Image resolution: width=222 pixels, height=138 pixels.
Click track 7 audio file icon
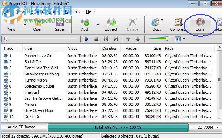pos(6,92)
